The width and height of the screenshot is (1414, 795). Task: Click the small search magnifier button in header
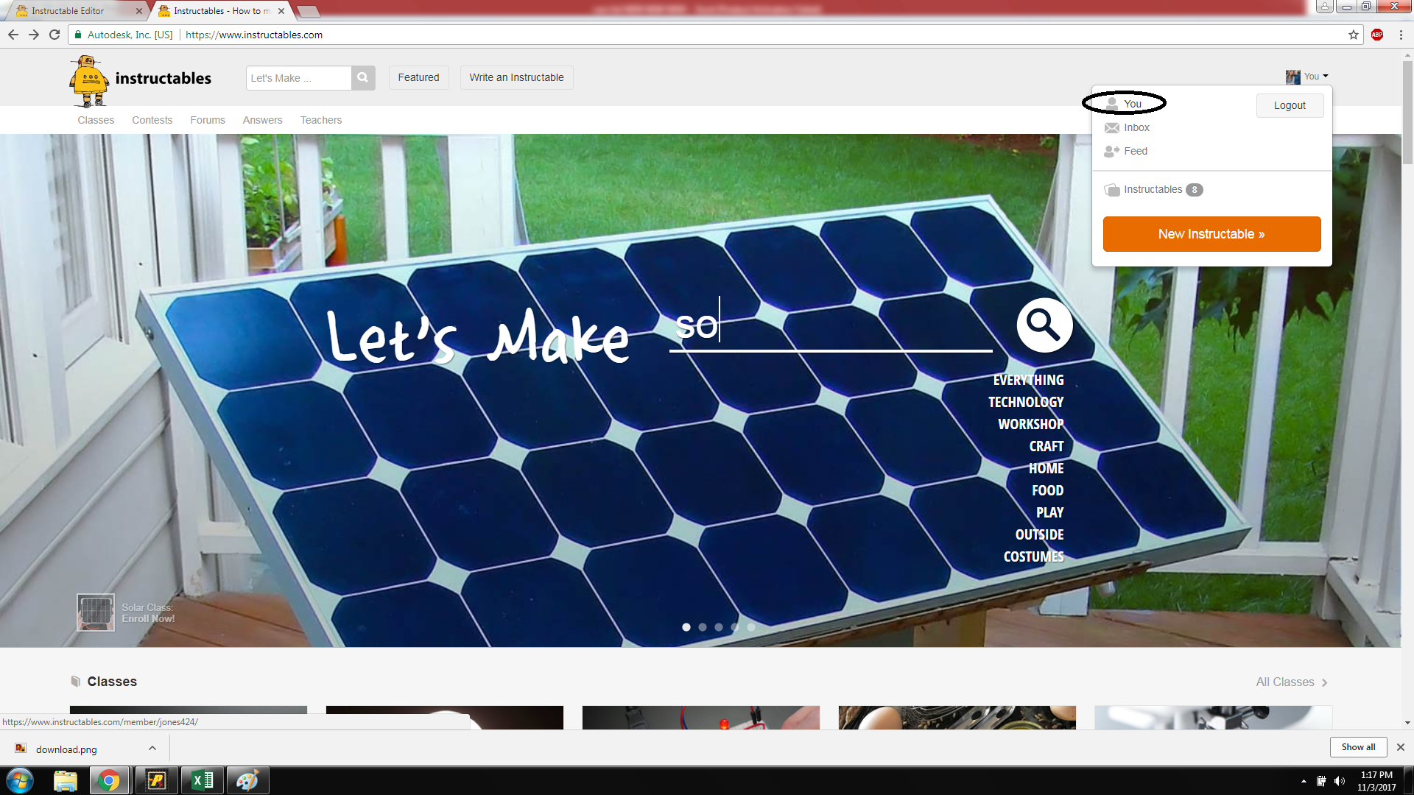tap(362, 77)
